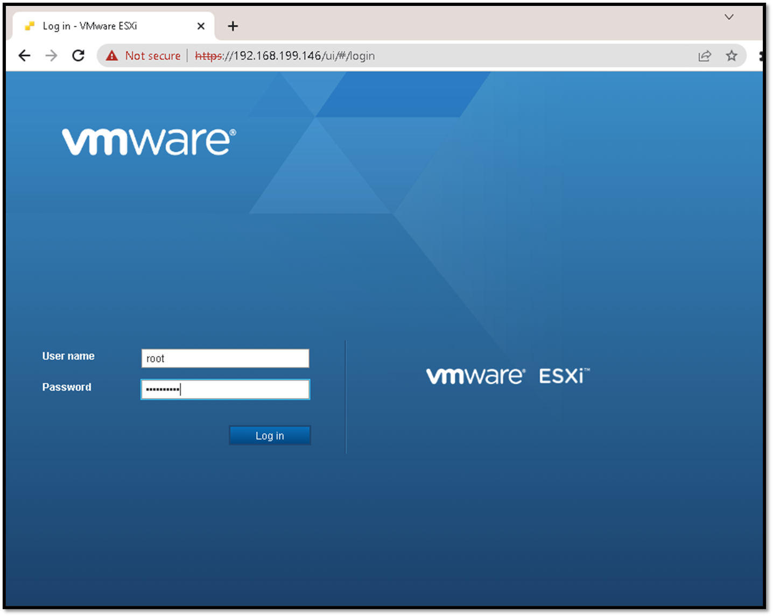Select the Log in - VMware ESXi tab
The image size is (773, 616).
tap(97, 25)
